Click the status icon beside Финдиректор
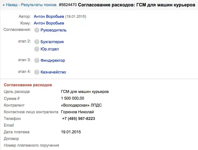Viewport: 198px width, 150px height. coord(37,60)
